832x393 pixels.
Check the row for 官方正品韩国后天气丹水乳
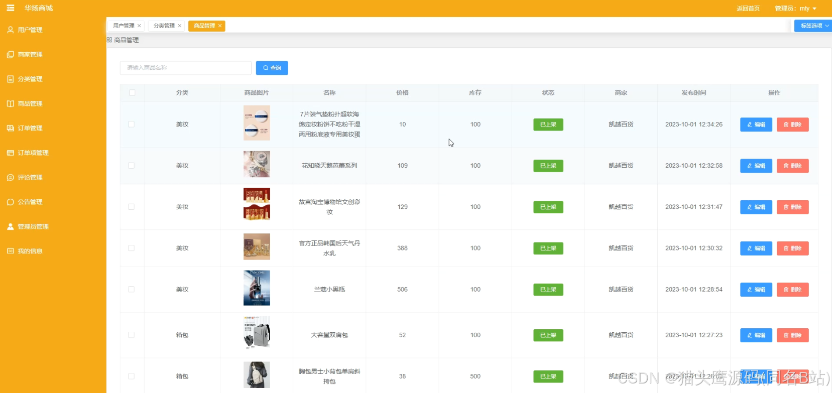(x=131, y=248)
